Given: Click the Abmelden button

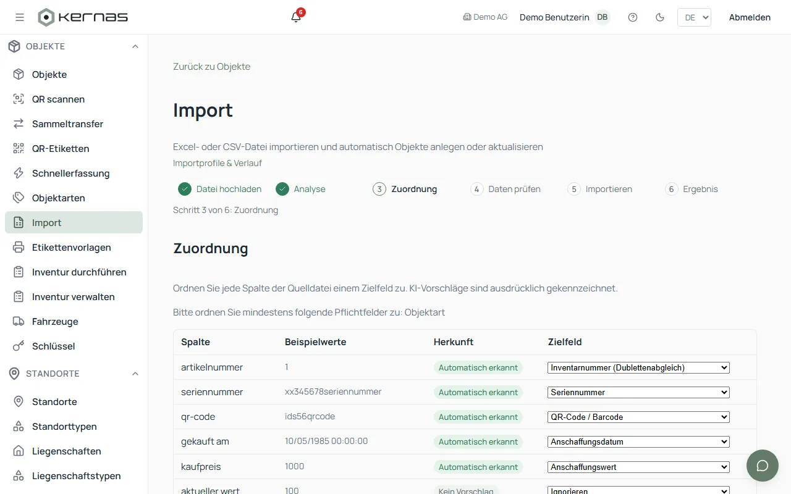Looking at the screenshot, I should (x=750, y=17).
